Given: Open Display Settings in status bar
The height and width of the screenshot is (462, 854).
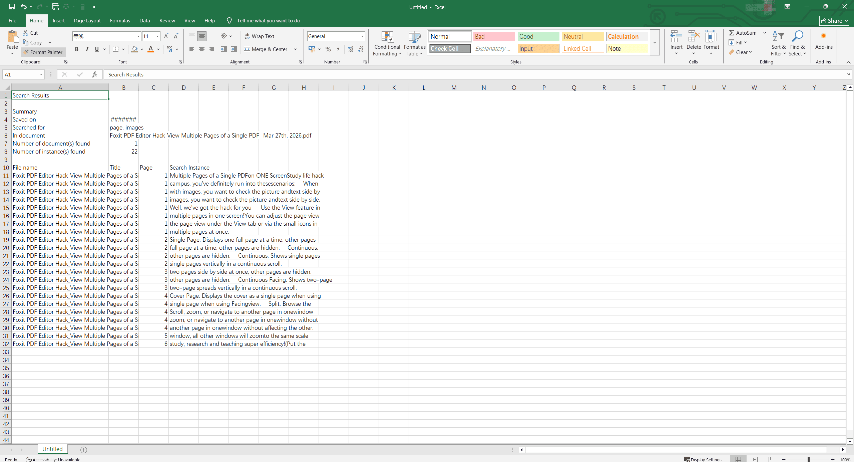Looking at the screenshot, I should (x=703, y=459).
